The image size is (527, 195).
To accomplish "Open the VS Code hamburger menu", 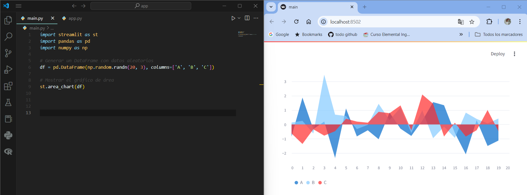I will pos(18,6).
